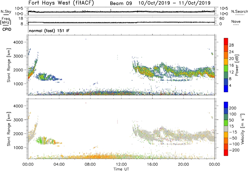Click '3000' on the Velocity panel range axis
The width and height of the screenshot is (248, 171).
(18, 120)
